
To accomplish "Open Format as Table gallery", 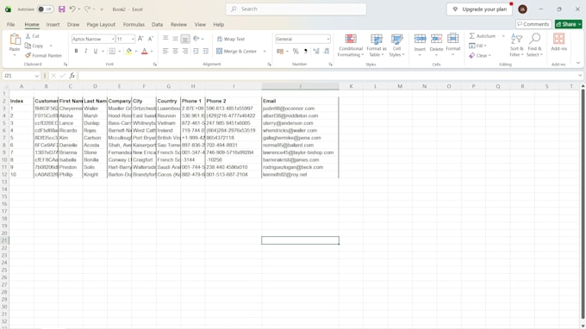I will [377, 45].
